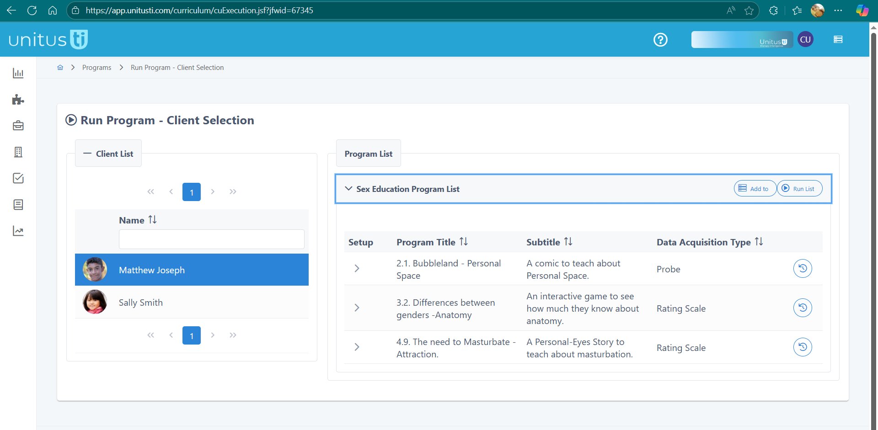Go to previous page in bottom paginator
Image resolution: width=878 pixels, height=430 pixels.
(171, 335)
